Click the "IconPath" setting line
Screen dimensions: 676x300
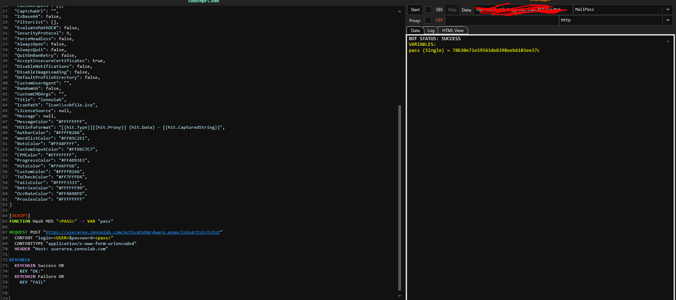[x=56, y=105]
